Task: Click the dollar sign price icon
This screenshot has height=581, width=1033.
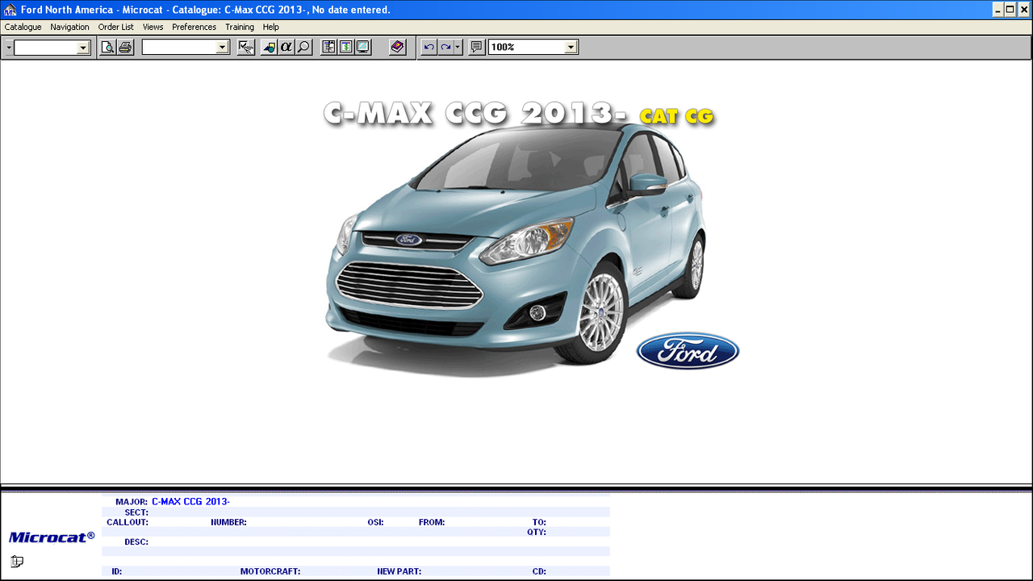Action: tap(345, 48)
